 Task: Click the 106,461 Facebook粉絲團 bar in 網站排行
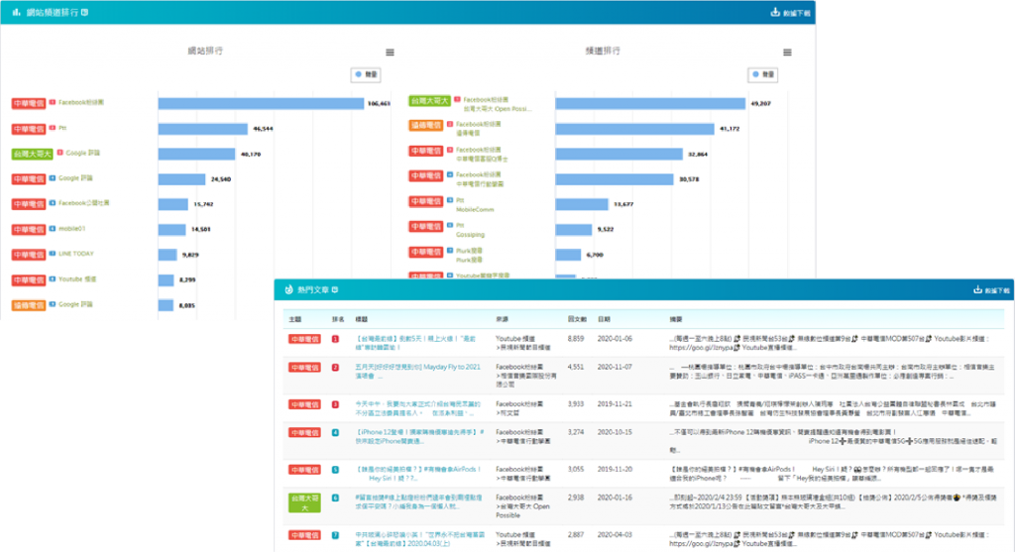[x=261, y=103]
